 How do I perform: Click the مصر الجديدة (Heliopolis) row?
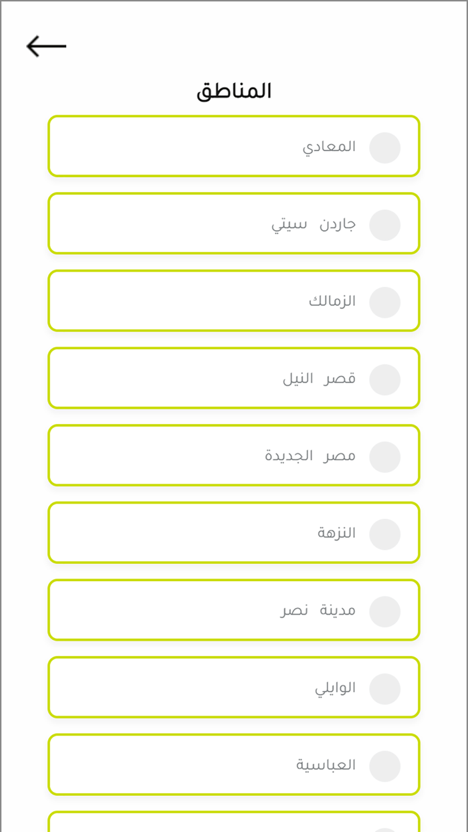[234, 455]
